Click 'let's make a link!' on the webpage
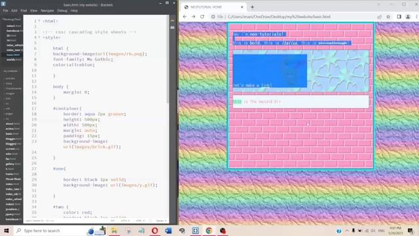 [253, 85]
